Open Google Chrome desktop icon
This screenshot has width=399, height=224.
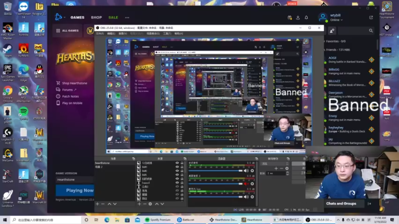click(7, 94)
